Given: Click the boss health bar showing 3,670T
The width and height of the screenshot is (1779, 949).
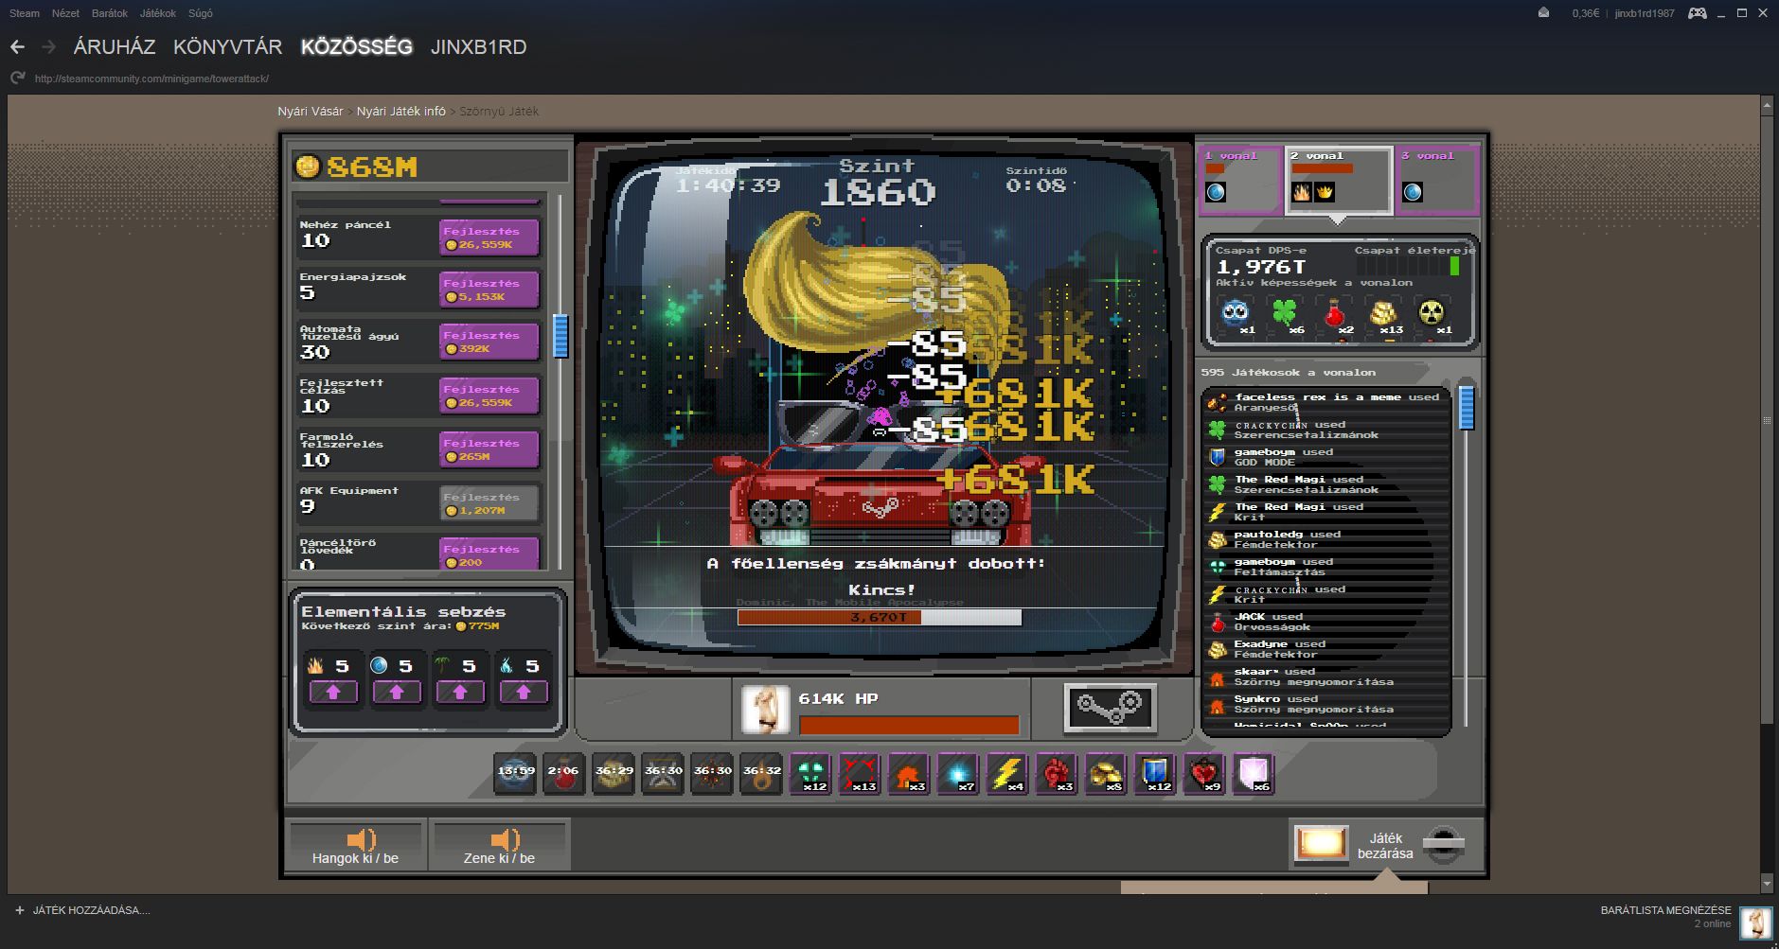Looking at the screenshot, I should pyautogui.click(x=880, y=618).
